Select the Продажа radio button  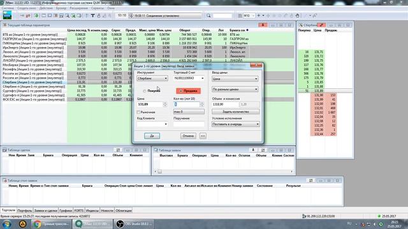click(x=181, y=91)
